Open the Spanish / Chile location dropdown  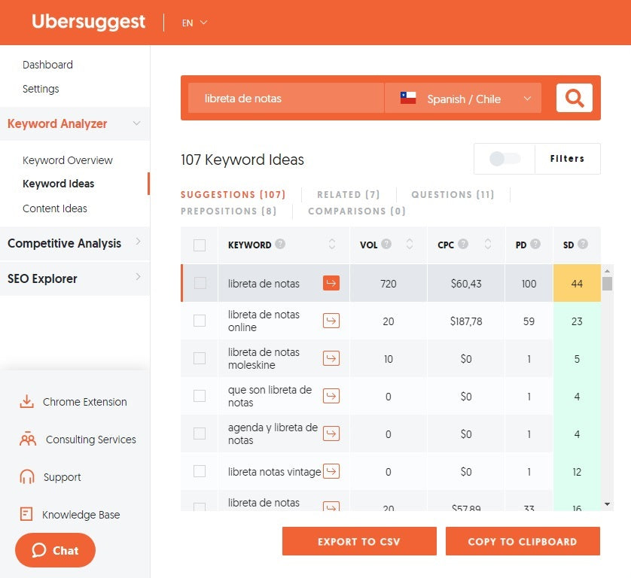463,99
